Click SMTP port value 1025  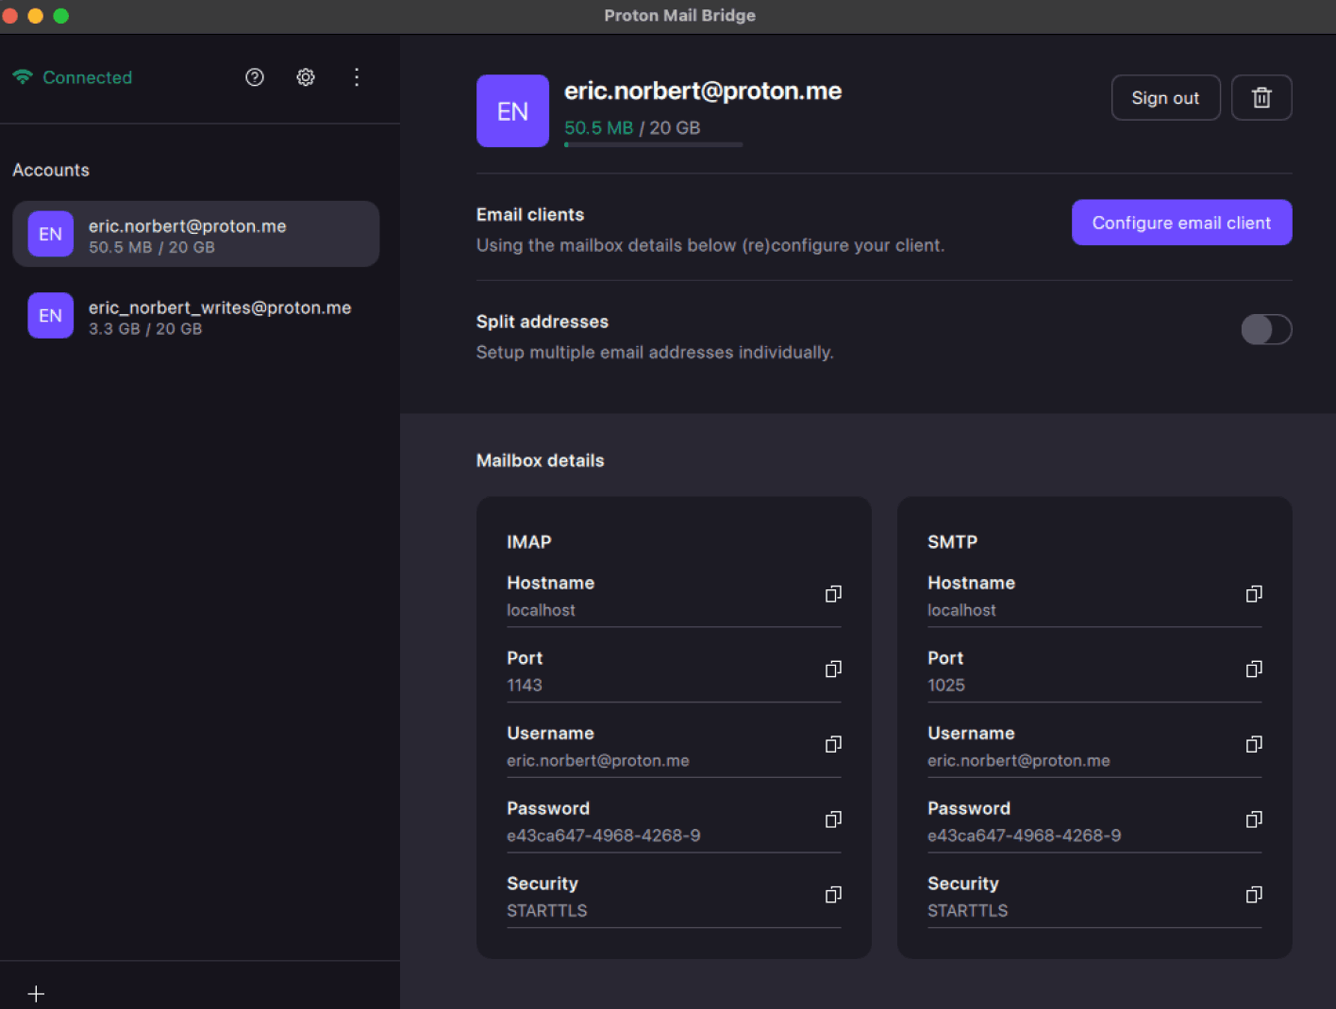point(946,686)
